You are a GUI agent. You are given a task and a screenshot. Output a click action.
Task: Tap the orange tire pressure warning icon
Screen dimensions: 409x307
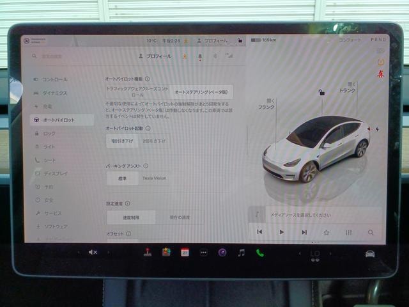coord(381,62)
